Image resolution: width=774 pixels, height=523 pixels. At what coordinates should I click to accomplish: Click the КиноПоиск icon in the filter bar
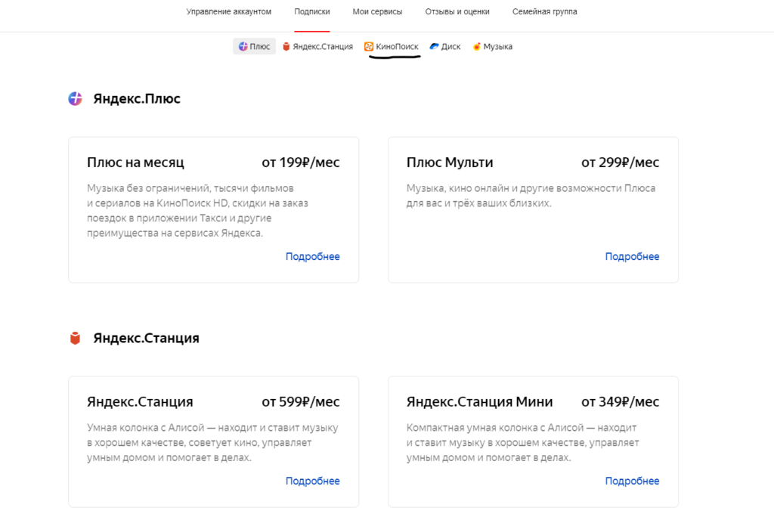(369, 46)
